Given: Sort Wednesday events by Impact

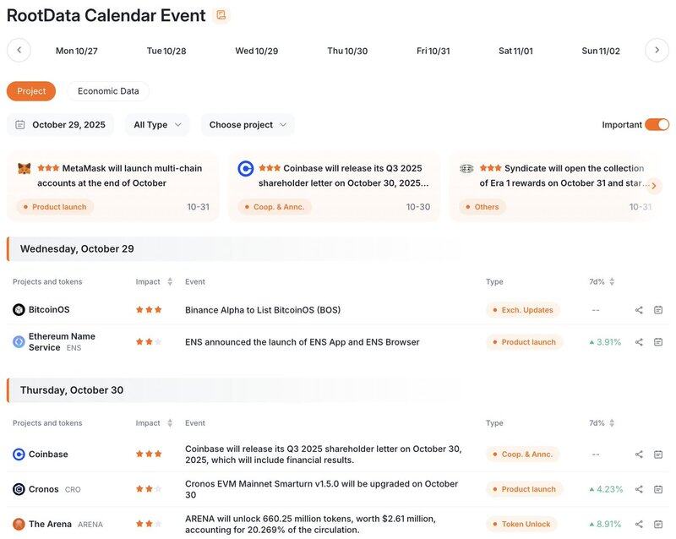Looking at the screenshot, I should point(170,281).
